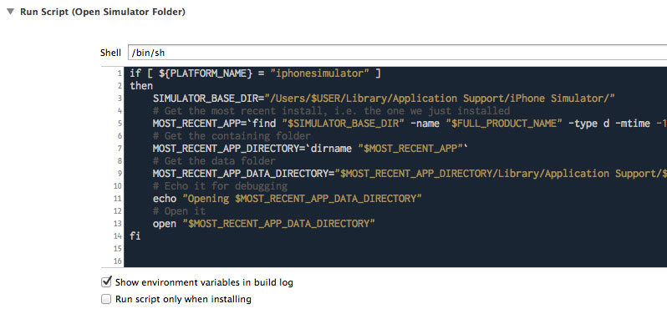This screenshot has height=314, width=667.
Task: Click the 'then' keyword line
Action: tap(141, 86)
